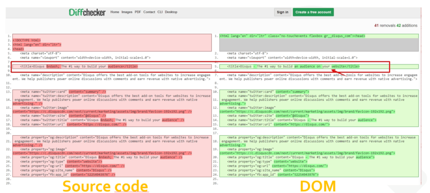
Task: Click the removed meta name="twitter:description" line
Action: (x=112, y=100)
